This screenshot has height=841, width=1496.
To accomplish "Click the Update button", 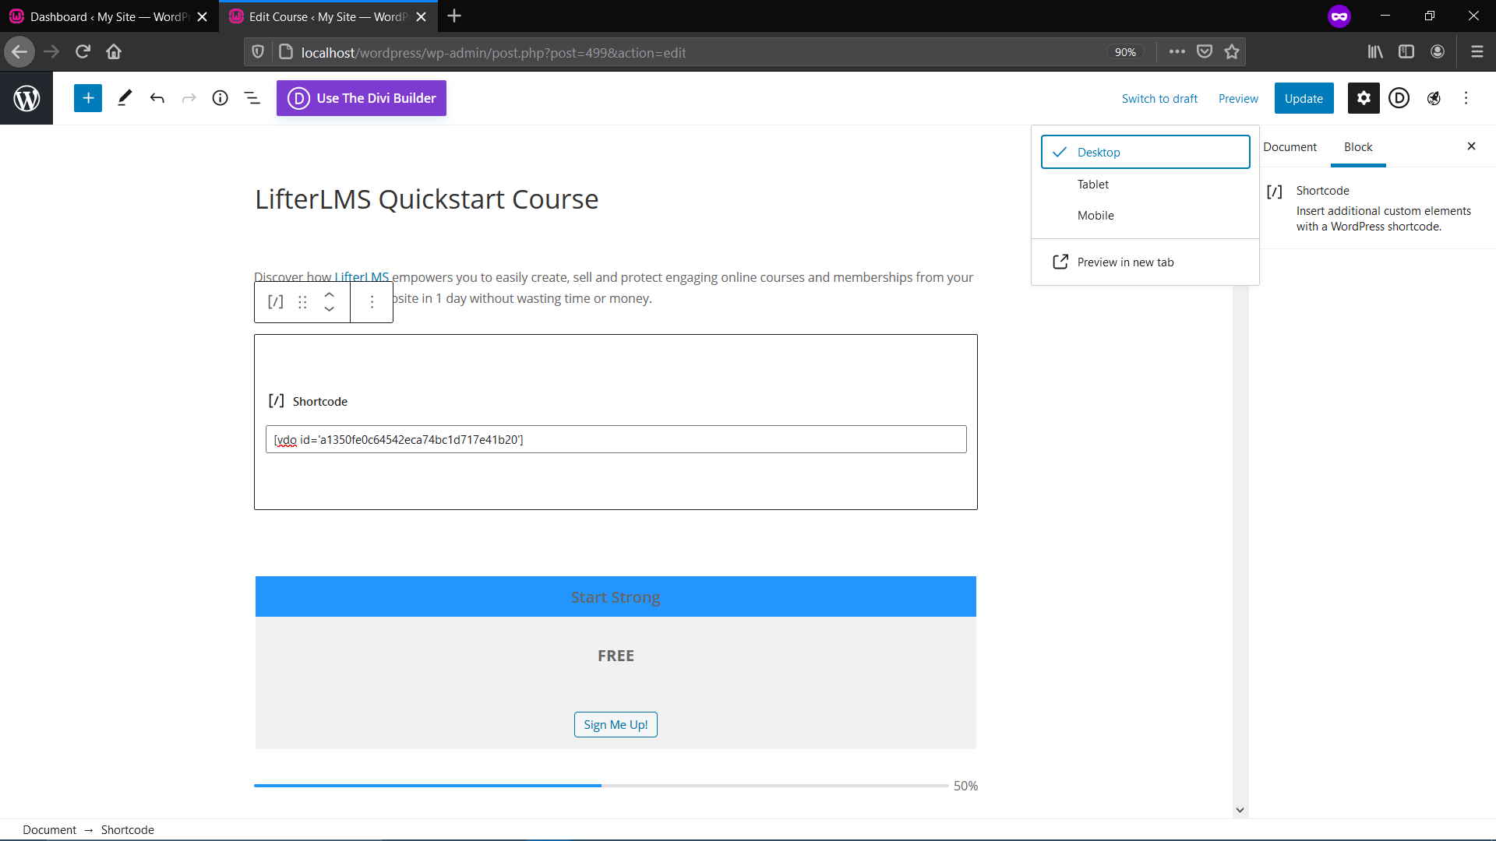I will 1304,99.
